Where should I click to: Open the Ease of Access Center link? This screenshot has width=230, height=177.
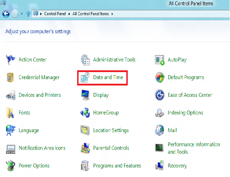point(190,95)
